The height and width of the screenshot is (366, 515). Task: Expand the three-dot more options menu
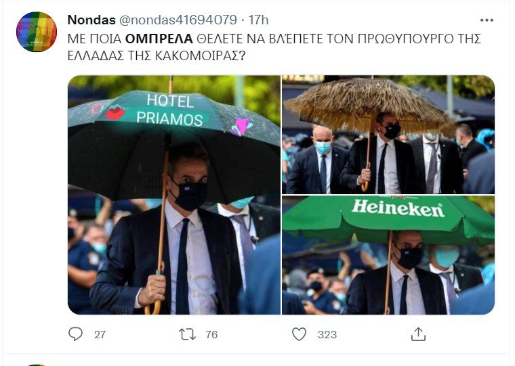point(487,20)
